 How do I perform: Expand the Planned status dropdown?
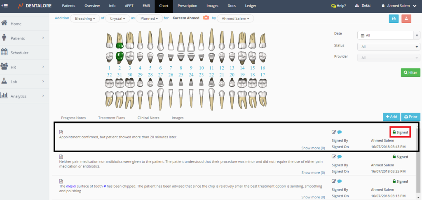click(148, 19)
